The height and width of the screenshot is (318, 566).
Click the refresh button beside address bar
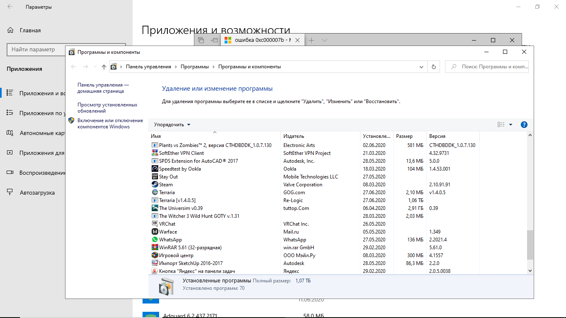(434, 67)
